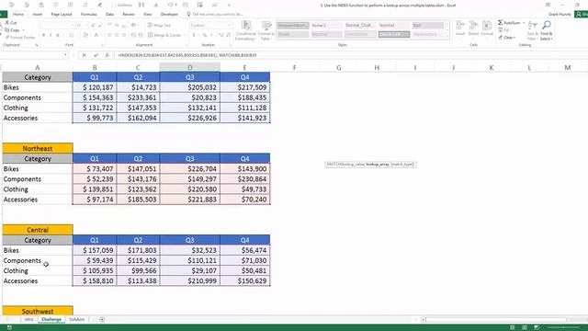This screenshot has width=588, height=331.
Task: Open the Home ribbon tab
Action: [18, 15]
